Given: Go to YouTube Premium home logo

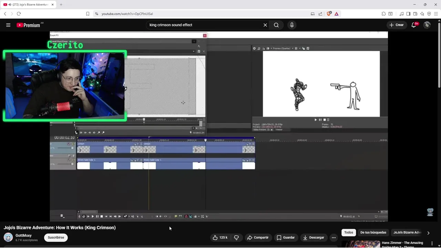Looking at the screenshot, I should 28,25.
